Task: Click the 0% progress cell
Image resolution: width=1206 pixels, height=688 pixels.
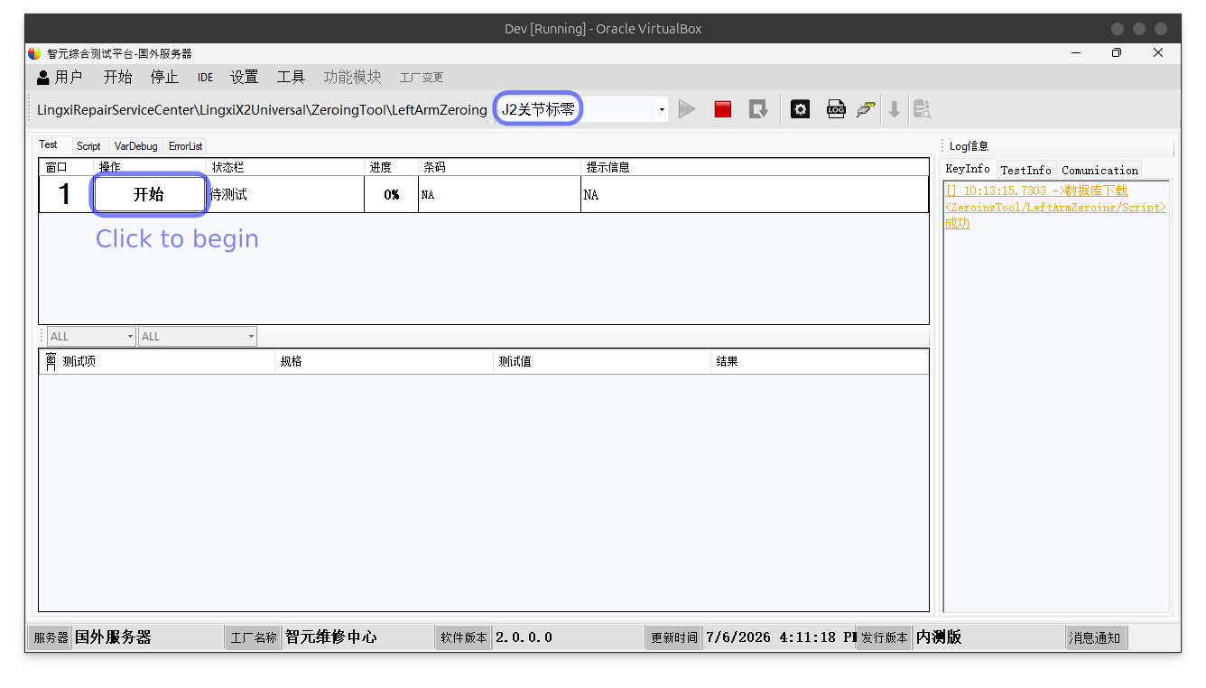Action: [x=391, y=195]
